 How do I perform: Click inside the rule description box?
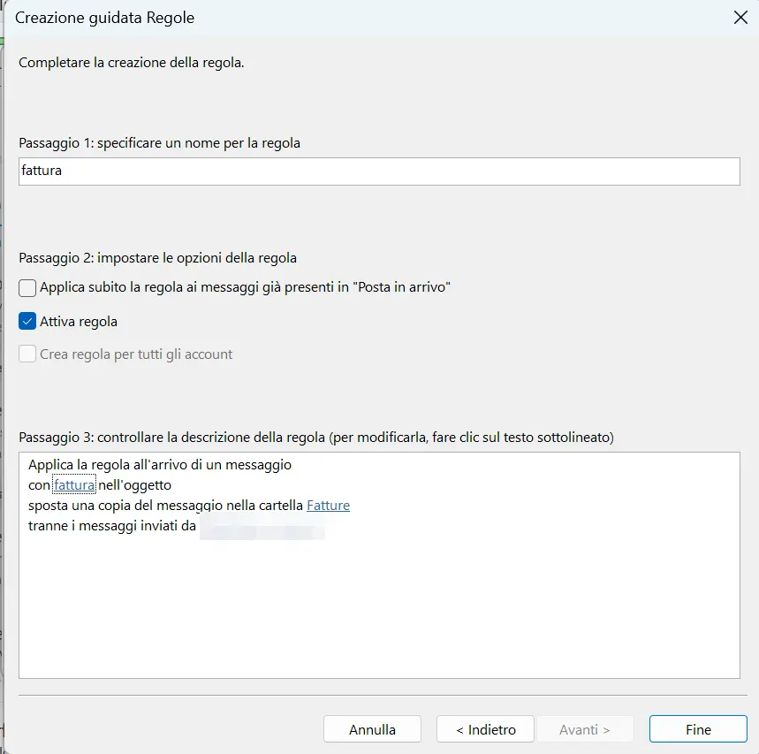(x=380, y=601)
